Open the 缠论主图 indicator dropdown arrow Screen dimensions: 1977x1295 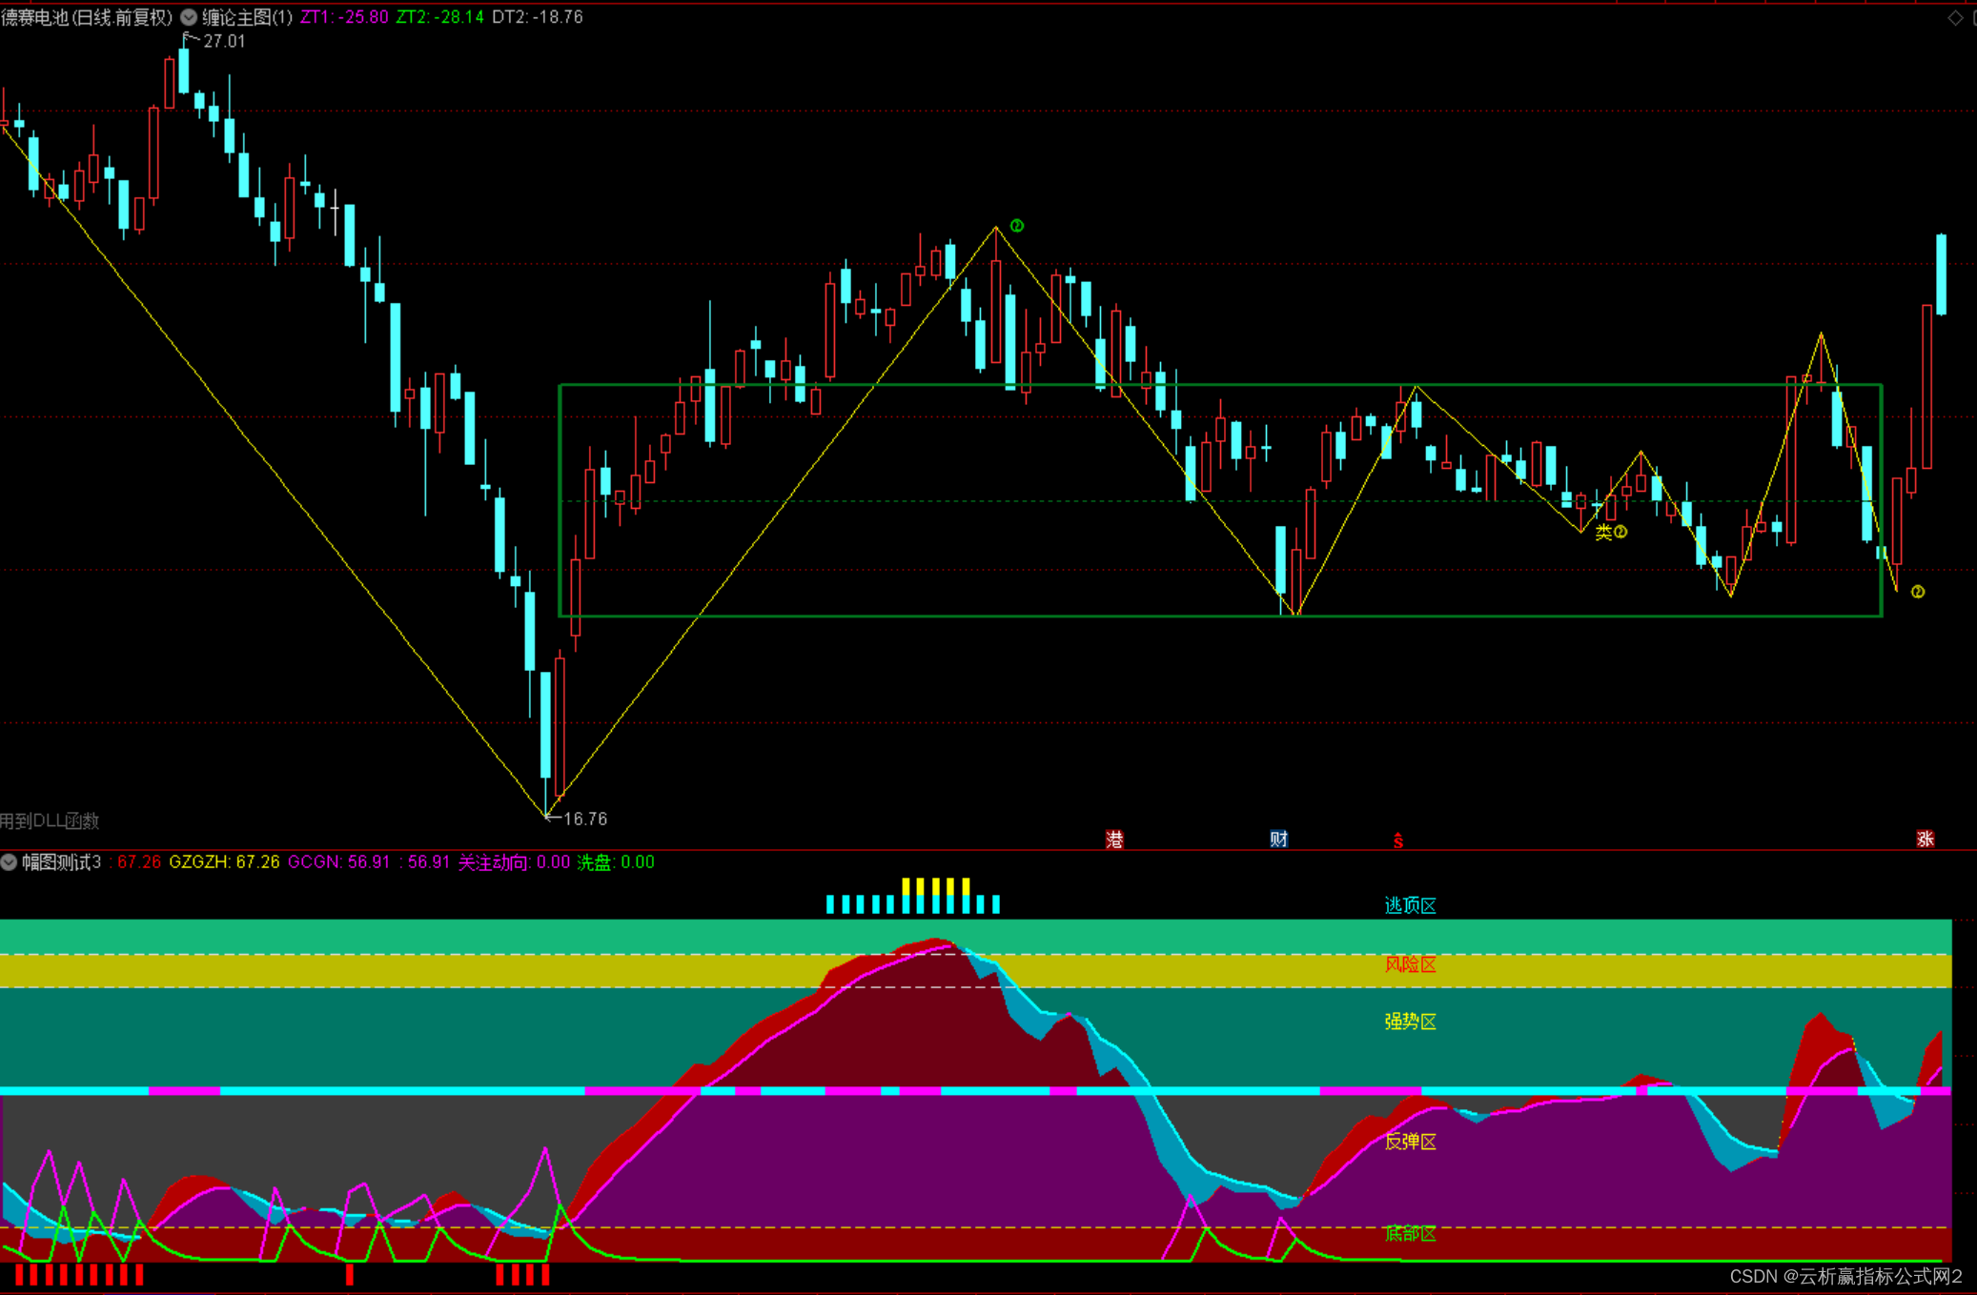click(189, 17)
